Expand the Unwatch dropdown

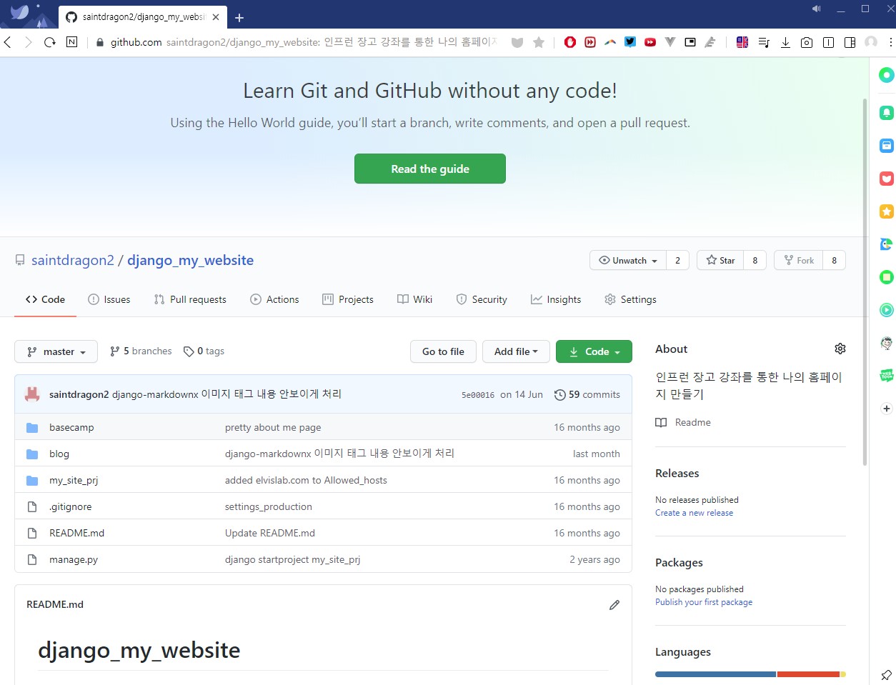[628, 261]
